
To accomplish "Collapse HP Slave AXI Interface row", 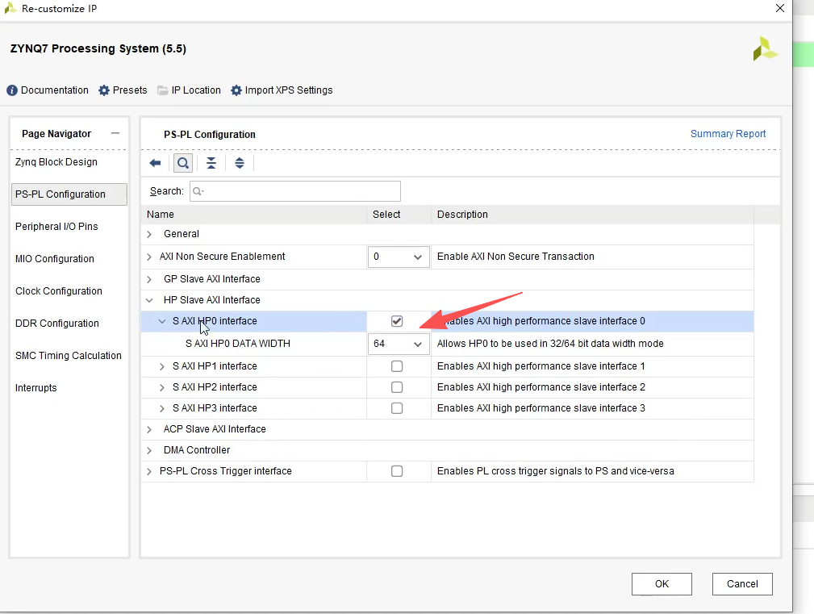I will coord(149,300).
